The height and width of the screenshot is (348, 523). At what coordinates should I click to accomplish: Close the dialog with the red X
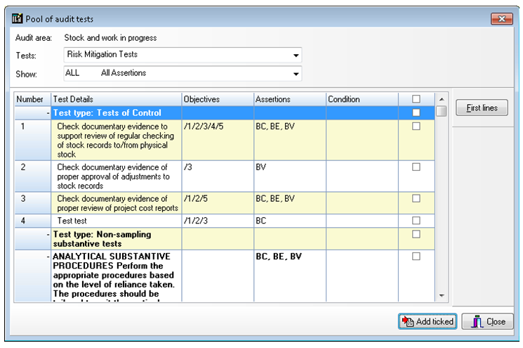pos(502,19)
